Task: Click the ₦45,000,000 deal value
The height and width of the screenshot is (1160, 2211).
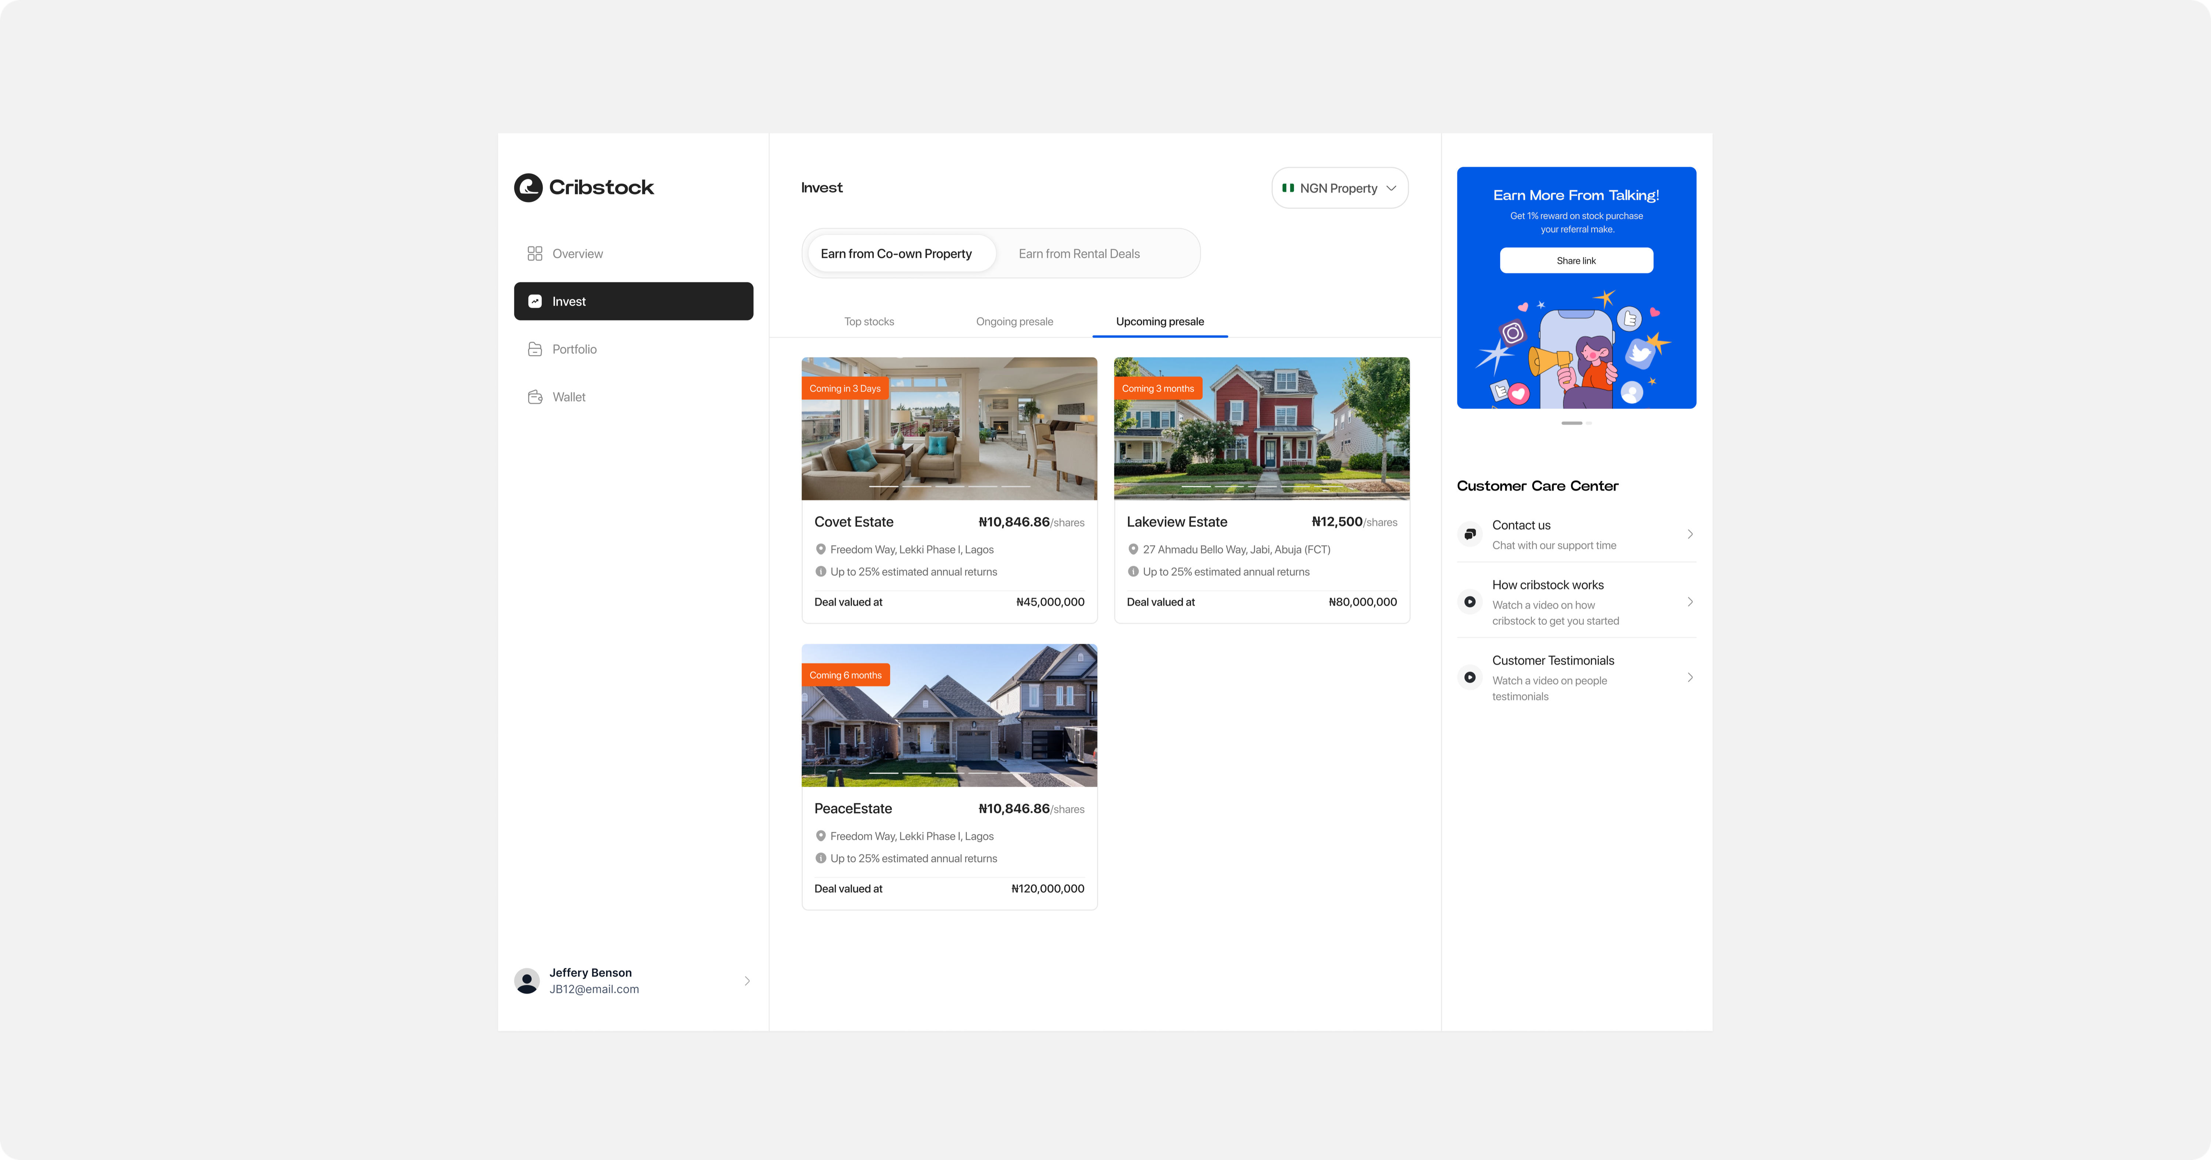Action: pyautogui.click(x=1050, y=602)
